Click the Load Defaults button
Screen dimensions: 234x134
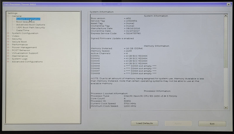(144, 123)
